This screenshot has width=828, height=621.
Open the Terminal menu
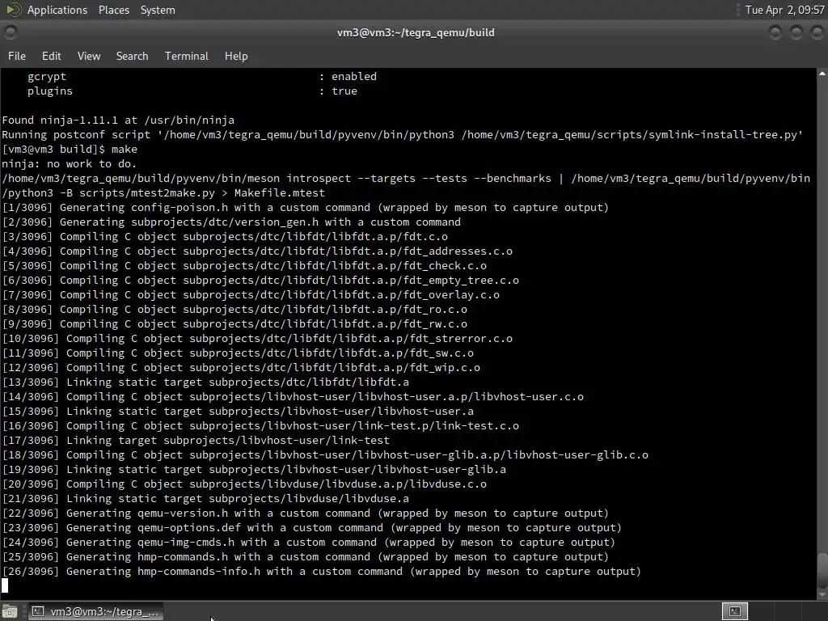[x=187, y=56]
